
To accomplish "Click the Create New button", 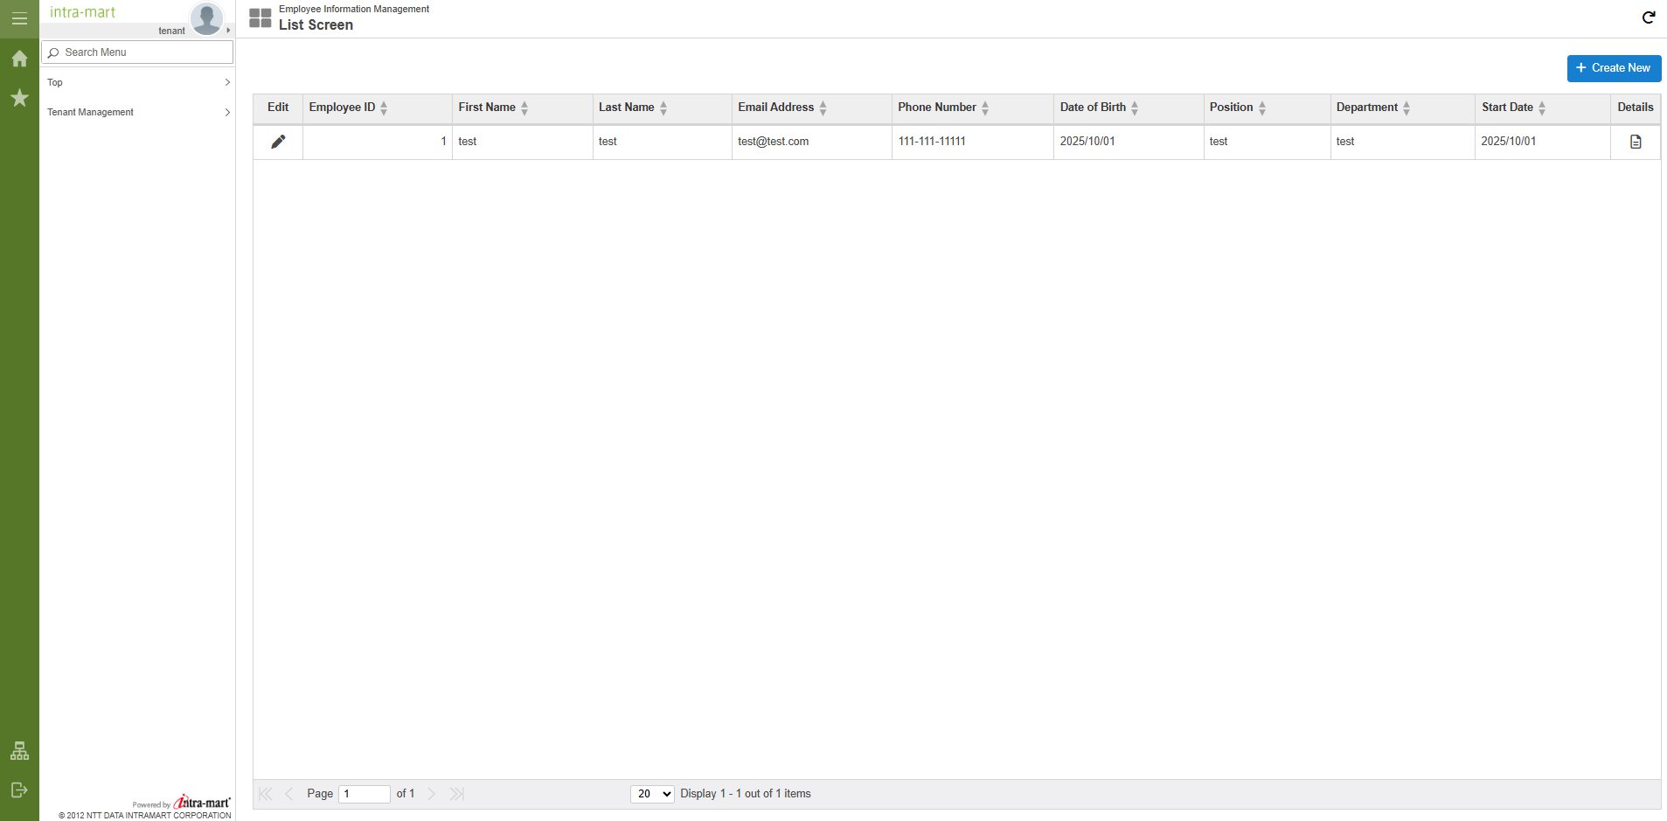I will pyautogui.click(x=1613, y=68).
